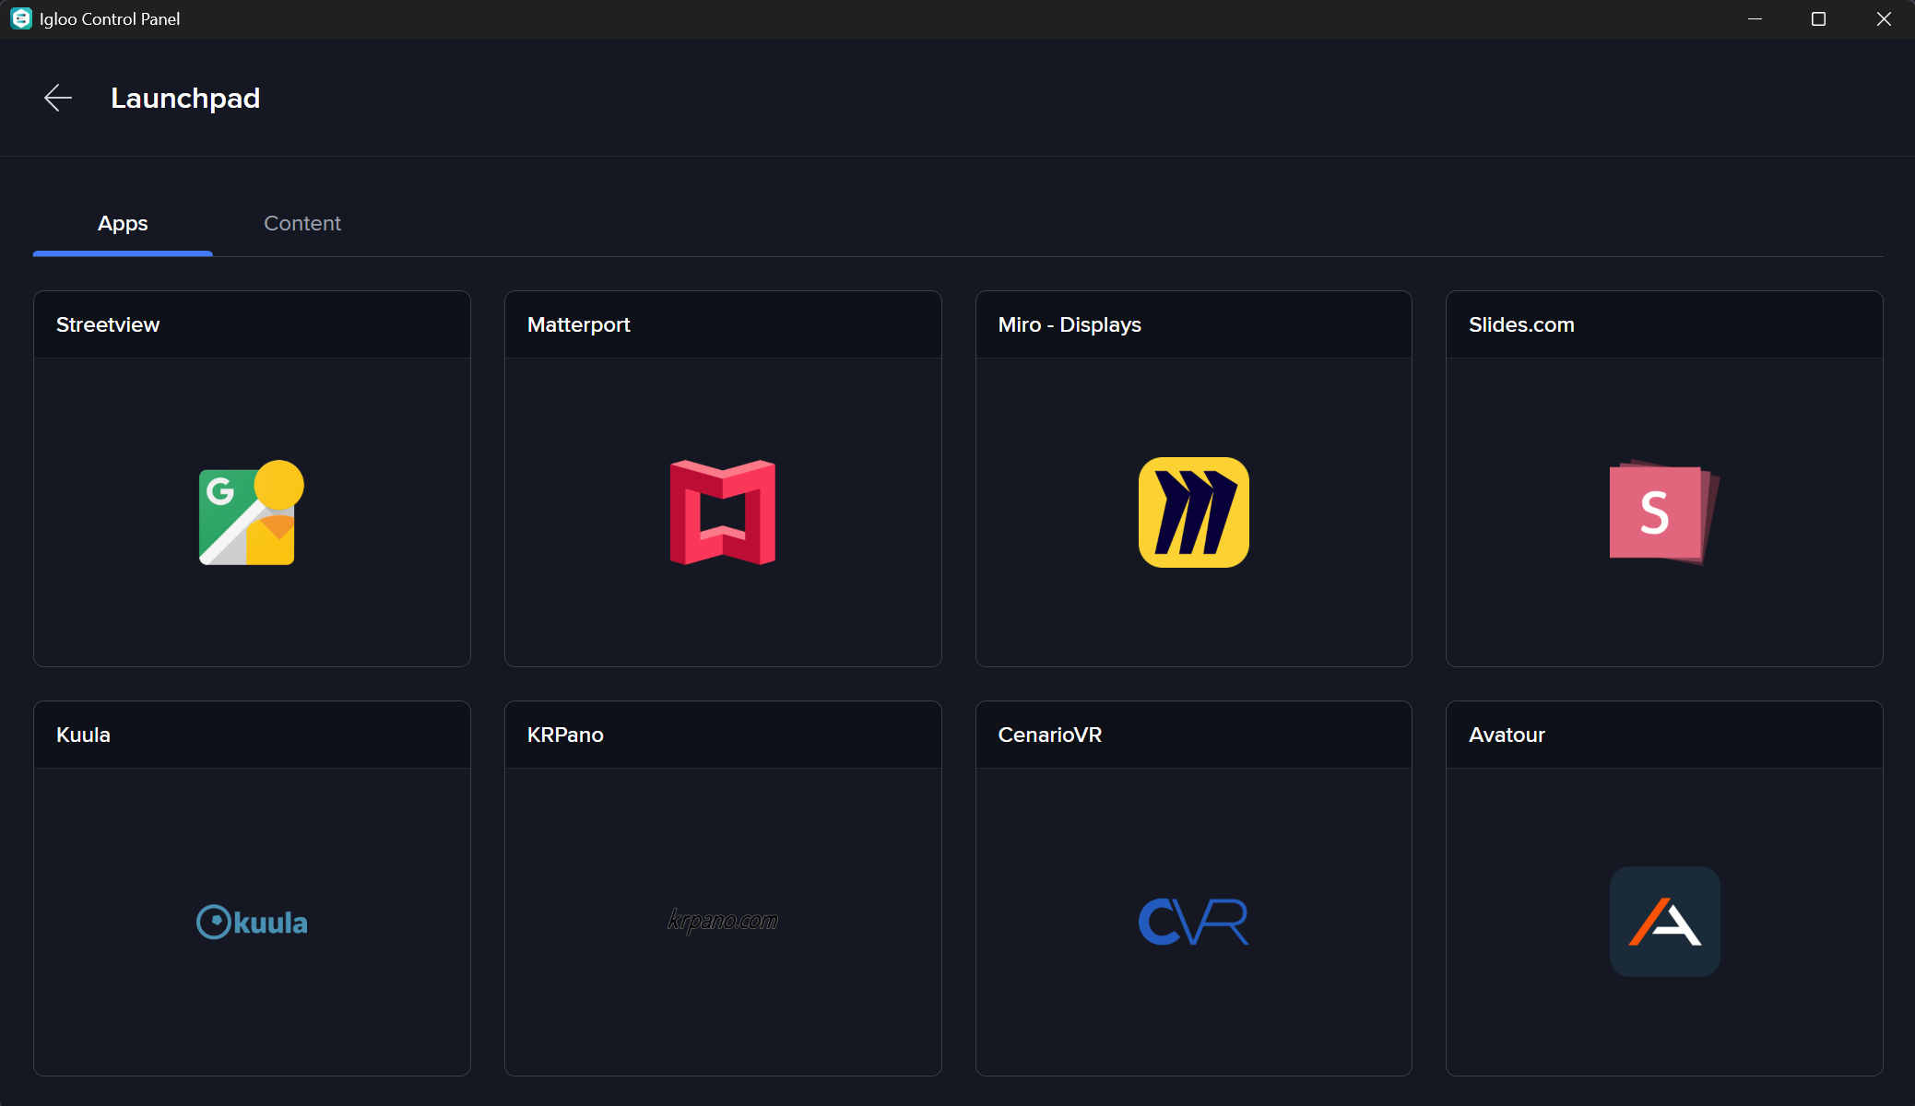1915x1106 pixels.
Task: Click the Slides.com card title
Action: click(x=1521, y=324)
